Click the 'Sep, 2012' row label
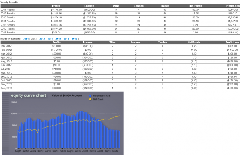This screenshot has height=155, width=240. point(6,77)
